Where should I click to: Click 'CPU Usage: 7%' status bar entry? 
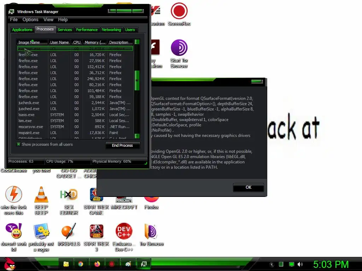pos(59,161)
